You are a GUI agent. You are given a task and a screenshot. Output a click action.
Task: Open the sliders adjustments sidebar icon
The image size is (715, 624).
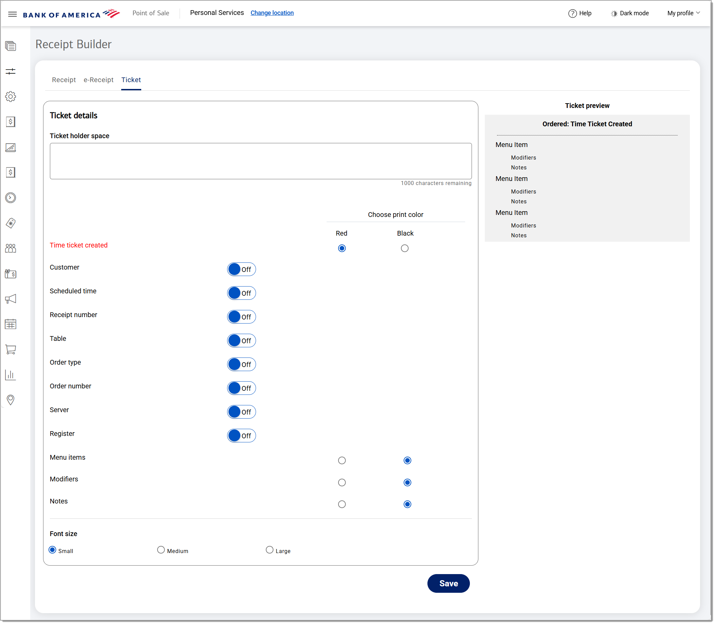click(x=11, y=71)
